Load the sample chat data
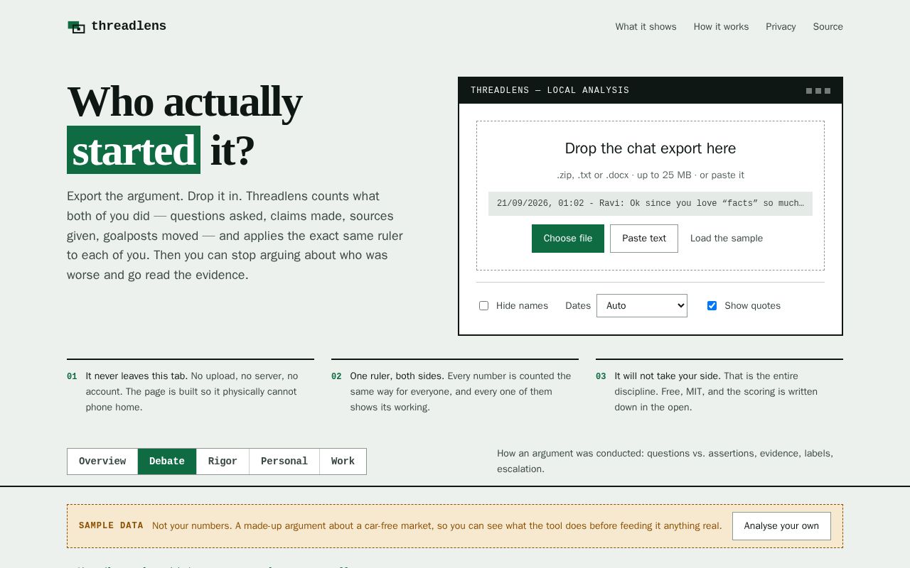910x568 pixels. pos(727,239)
